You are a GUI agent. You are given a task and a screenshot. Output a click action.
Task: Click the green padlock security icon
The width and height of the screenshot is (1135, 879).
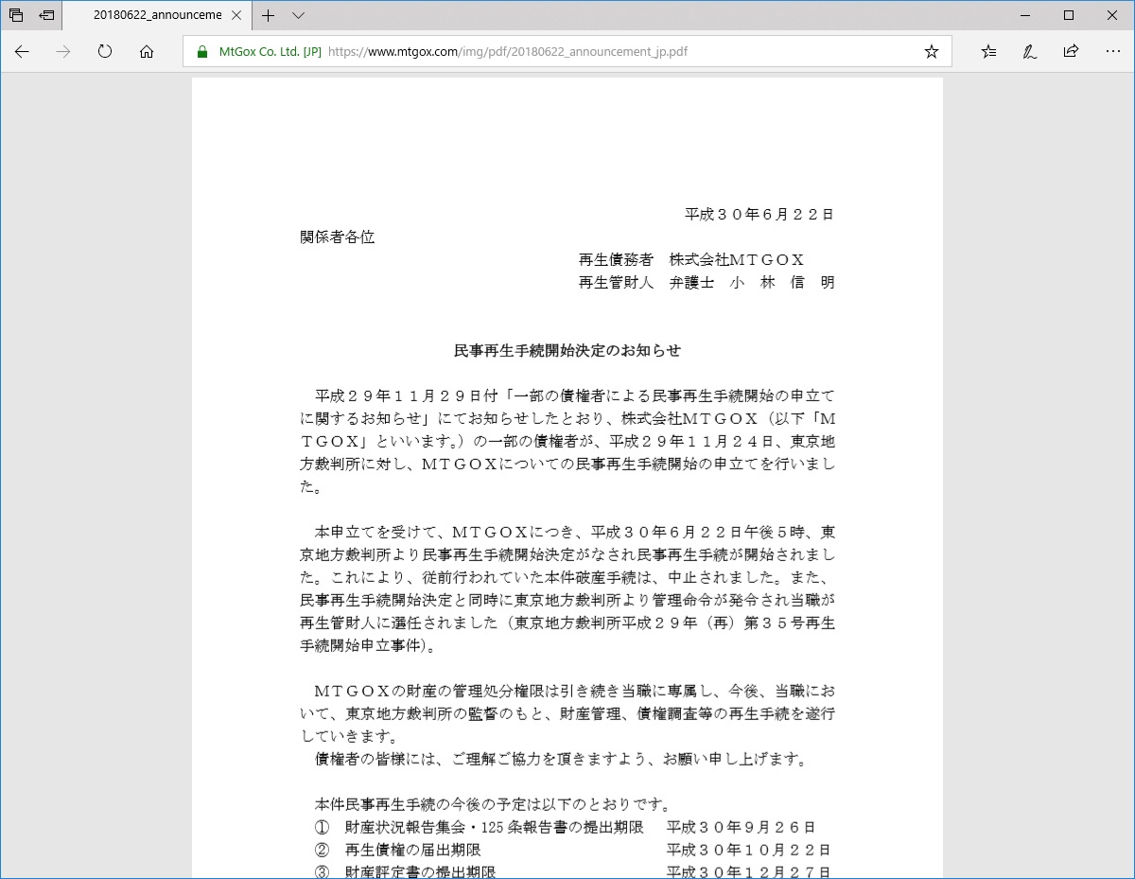[201, 51]
